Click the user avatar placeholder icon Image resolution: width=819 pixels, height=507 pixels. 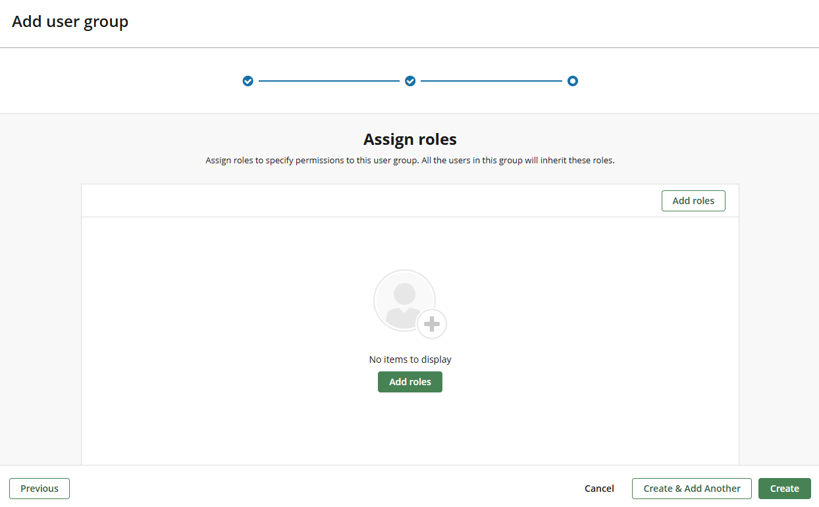404,300
